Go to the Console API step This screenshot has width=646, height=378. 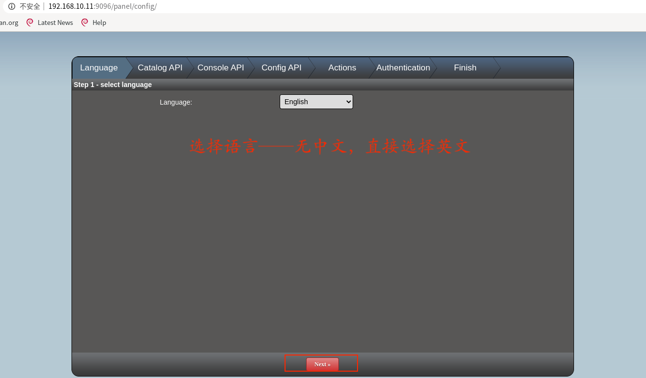(x=220, y=68)
